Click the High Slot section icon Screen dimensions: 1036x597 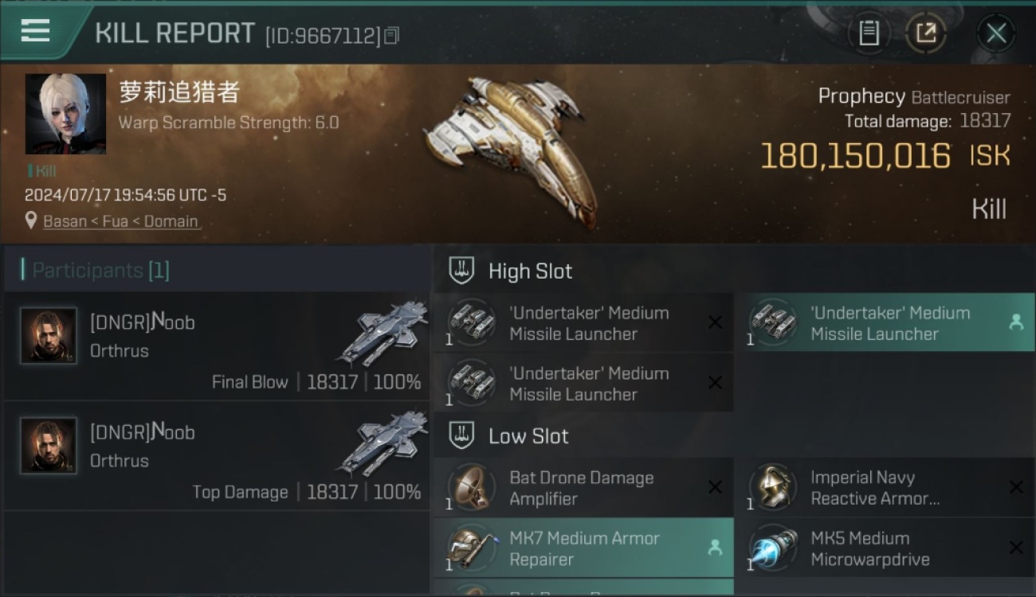(x=461, y=271)
